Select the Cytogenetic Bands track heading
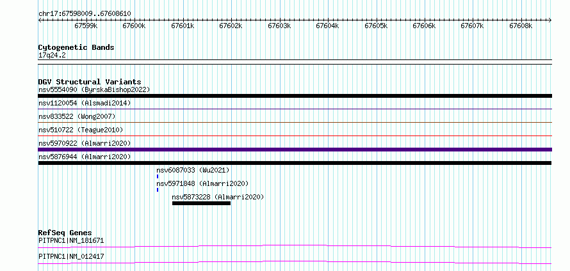Image resolution: width=570 pixels, height=271 pixels. [76, 47]
